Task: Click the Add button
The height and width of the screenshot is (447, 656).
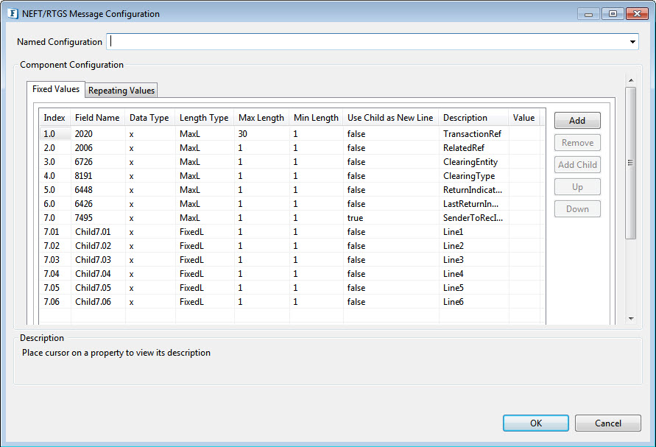Action: point(577,121)
